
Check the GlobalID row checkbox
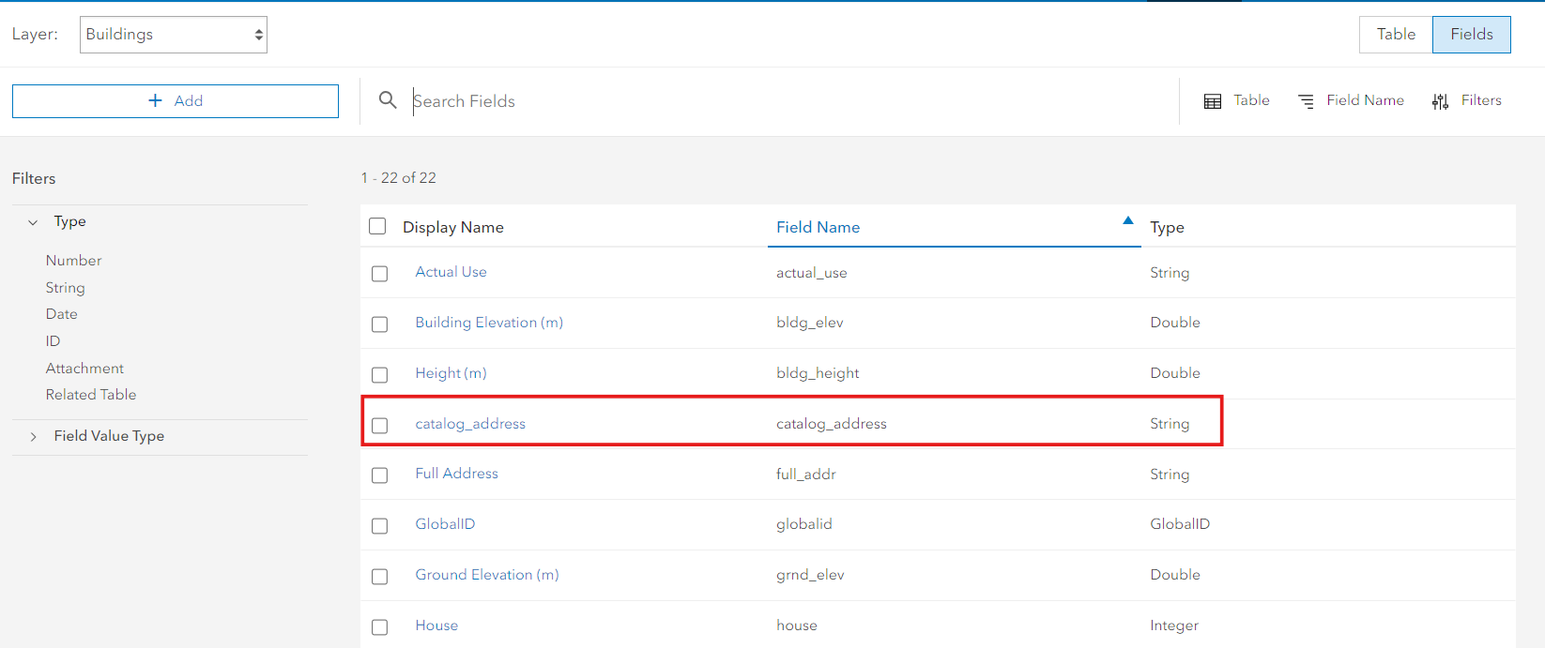pyautogui.click(x=379, y=526)
